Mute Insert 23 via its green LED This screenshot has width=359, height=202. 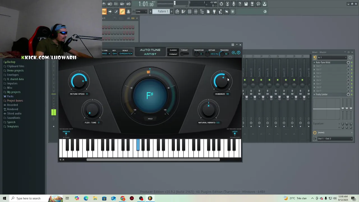pyautogui.click(x=253, y=80)
